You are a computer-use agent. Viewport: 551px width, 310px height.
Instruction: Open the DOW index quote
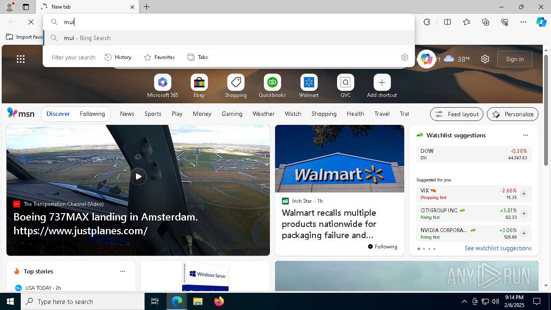click(474, 154)
